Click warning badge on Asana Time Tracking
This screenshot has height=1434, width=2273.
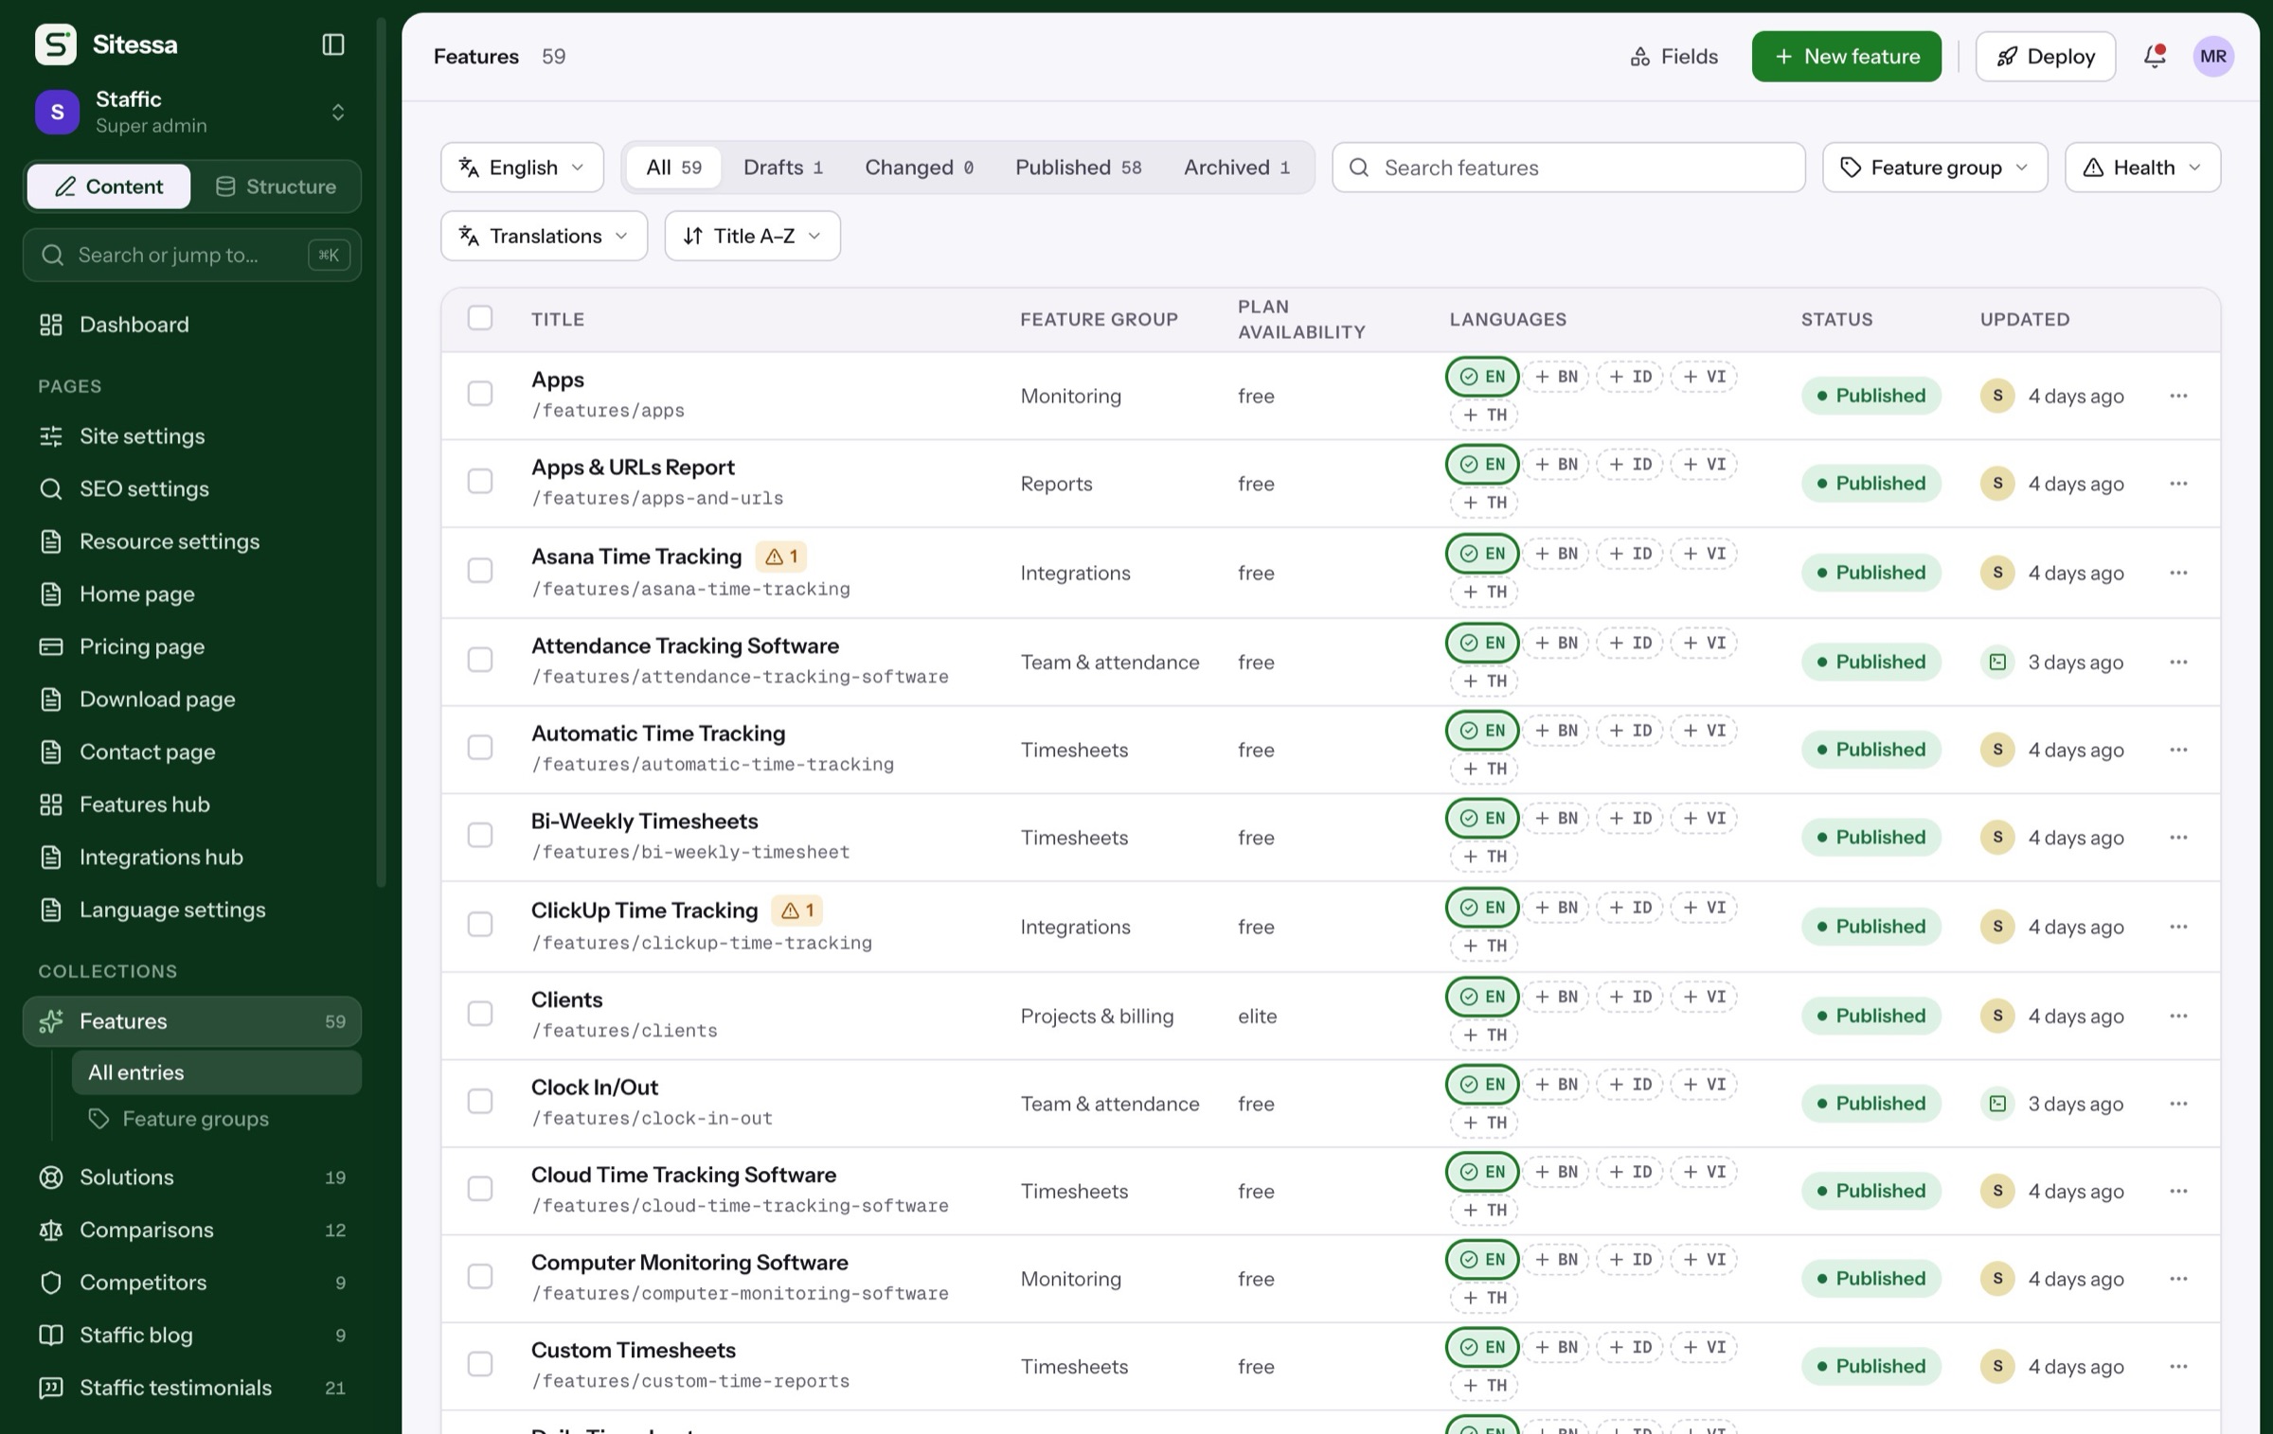[x=781, y=557]
